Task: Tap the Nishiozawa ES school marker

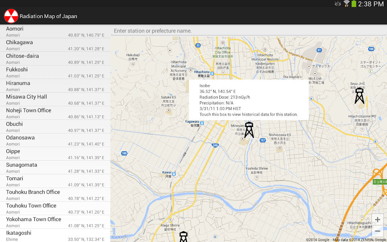Action: 280,148
